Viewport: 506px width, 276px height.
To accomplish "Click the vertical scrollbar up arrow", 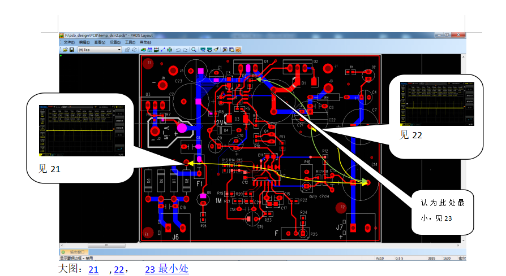I will coord(464,56).
